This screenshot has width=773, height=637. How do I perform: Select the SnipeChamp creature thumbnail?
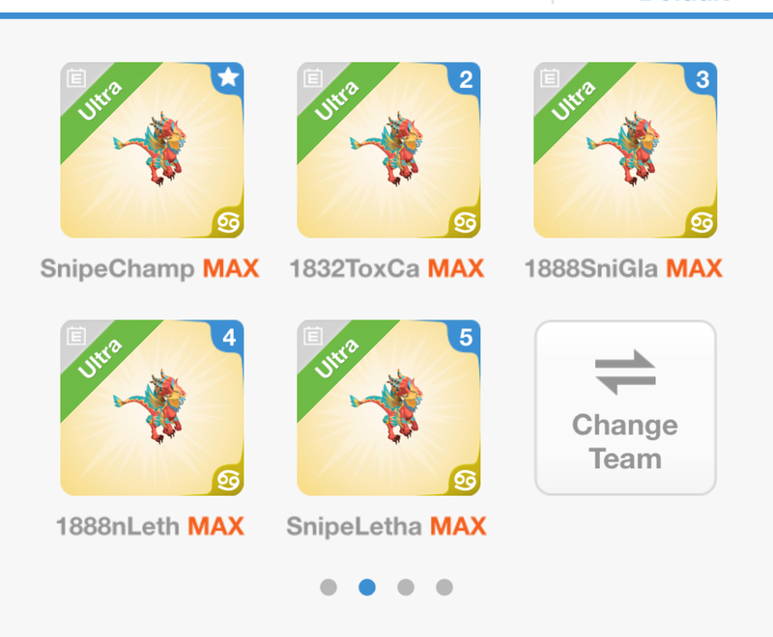(x=152, y=151)
